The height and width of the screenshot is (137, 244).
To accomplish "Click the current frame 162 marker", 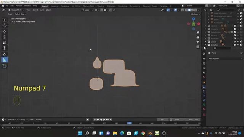I will coord(129,123).
